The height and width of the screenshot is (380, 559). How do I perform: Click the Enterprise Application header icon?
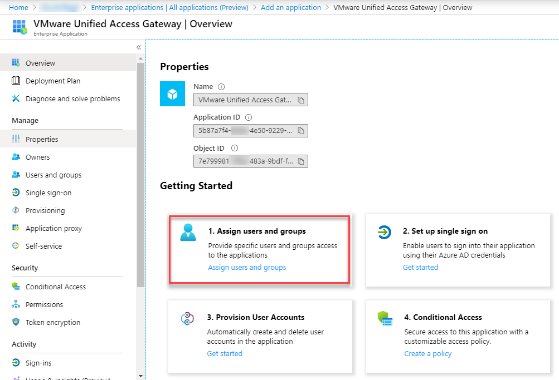20,27
